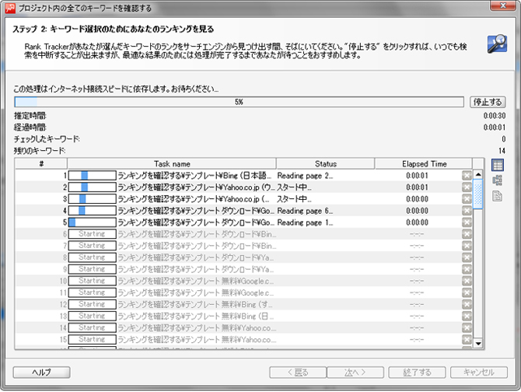521x392 pixels.
Task: Cancel task 11 using its X icon
Action: 467,292
